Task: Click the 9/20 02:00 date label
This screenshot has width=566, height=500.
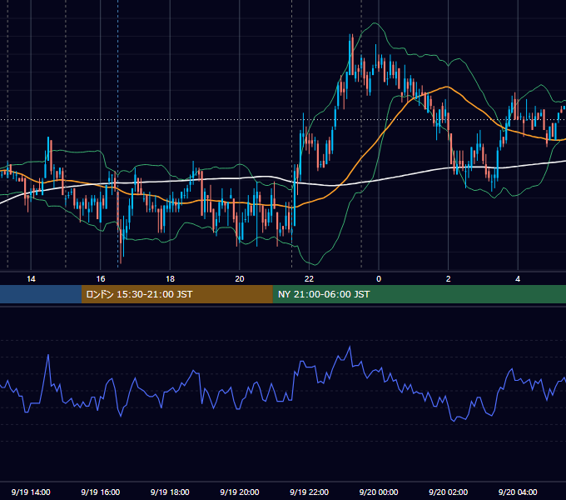Action: 449,492
